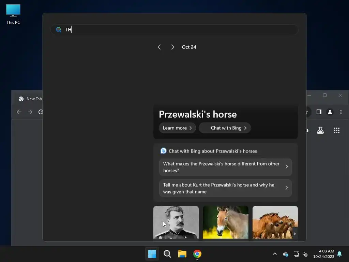Go to next day with right chevron
Image resolution: width=349 pixels, height=262 pixels.
[x=173, y=47]
